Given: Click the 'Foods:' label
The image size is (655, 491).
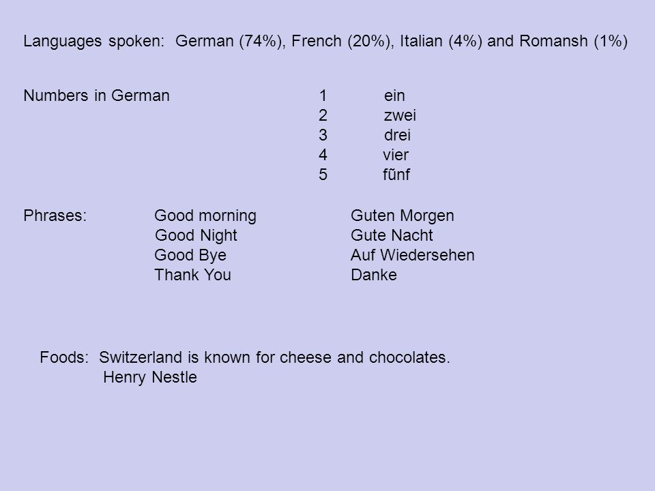Looking at the screenshot, I should coord(64,357).
